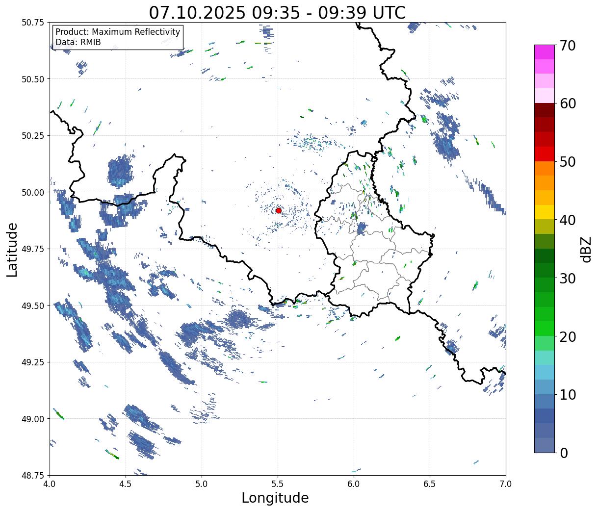Click the 5.5 longitude tick label
Viewport: 598px width, 510px height.
[278, 484]
